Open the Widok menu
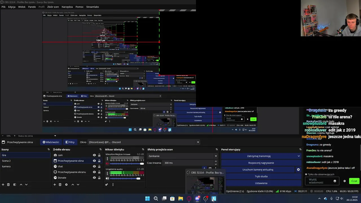Screen dimensions: 361x203 pos(22,7)
